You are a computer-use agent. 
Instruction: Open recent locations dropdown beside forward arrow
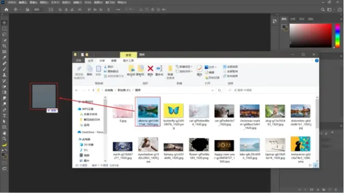[x=89, y=90]
